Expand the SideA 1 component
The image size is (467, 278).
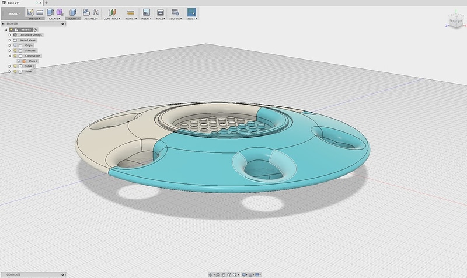pos(9,66)
